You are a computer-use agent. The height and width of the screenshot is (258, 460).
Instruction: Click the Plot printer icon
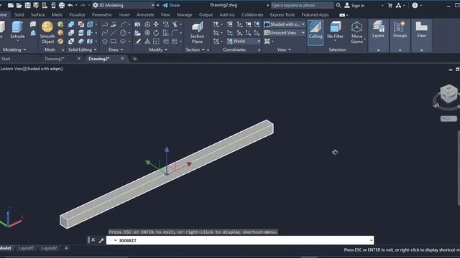[x=62, y=5]
